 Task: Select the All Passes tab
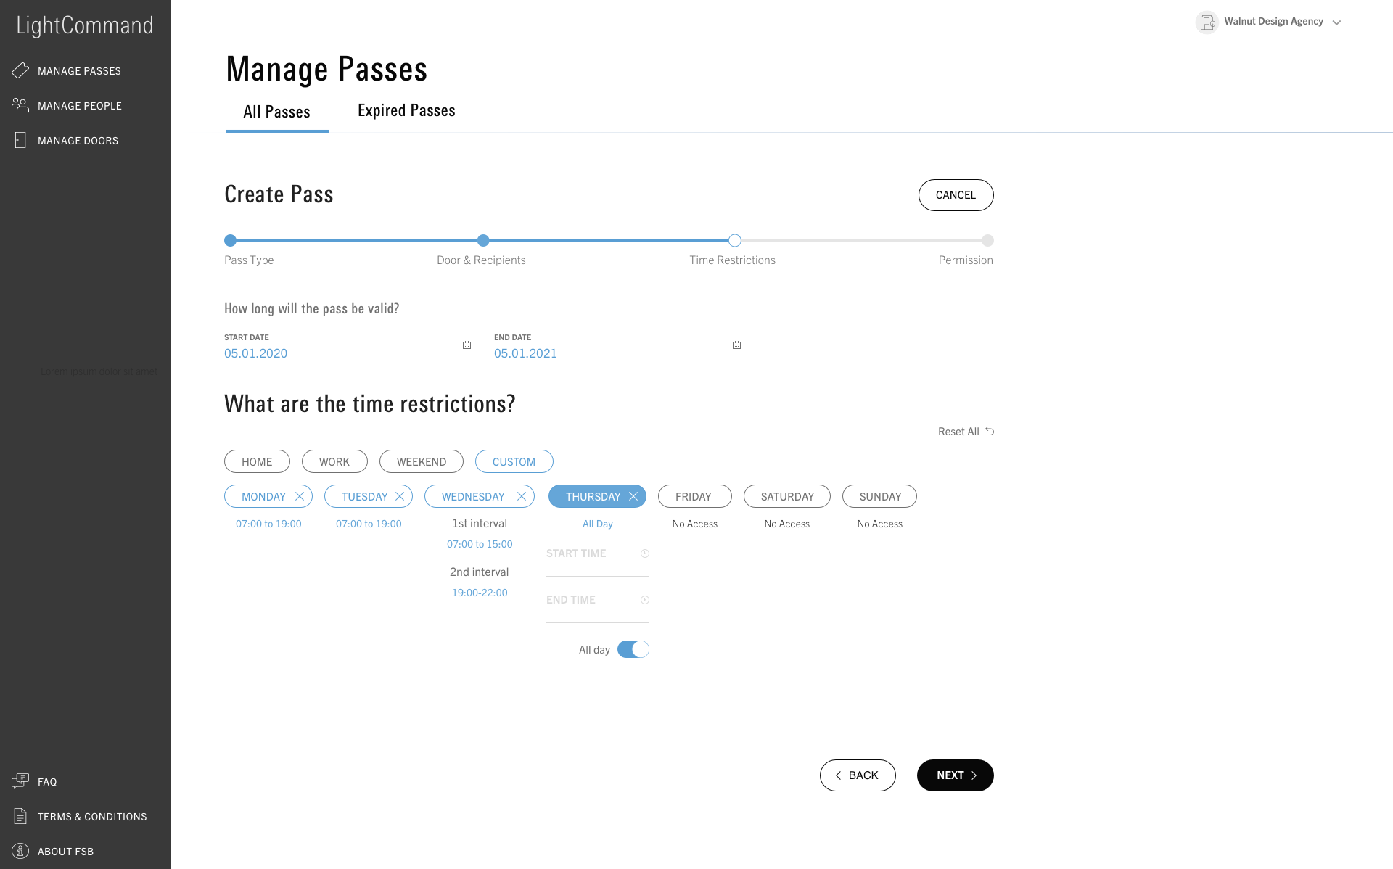276,111
